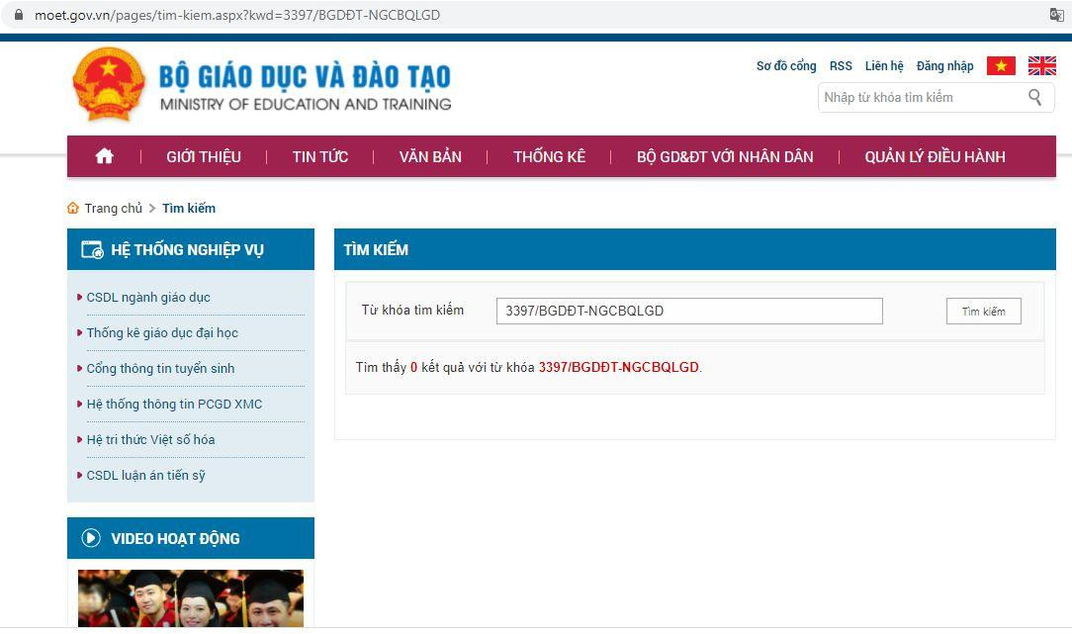
Task: Go to Trang chủ in breadcrumb
Action: pos(114,208)
